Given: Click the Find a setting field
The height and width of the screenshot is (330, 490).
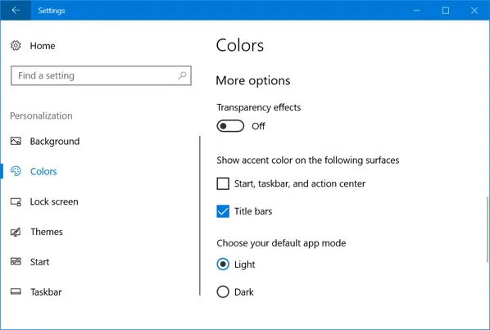Looking at the screenshot, I should (101, 75).
